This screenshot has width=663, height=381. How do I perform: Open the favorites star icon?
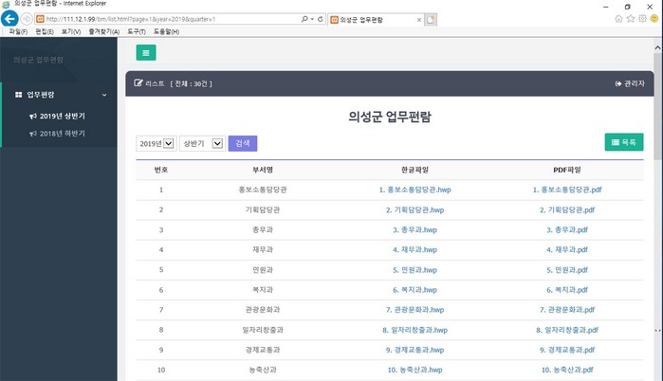point(631,19)
